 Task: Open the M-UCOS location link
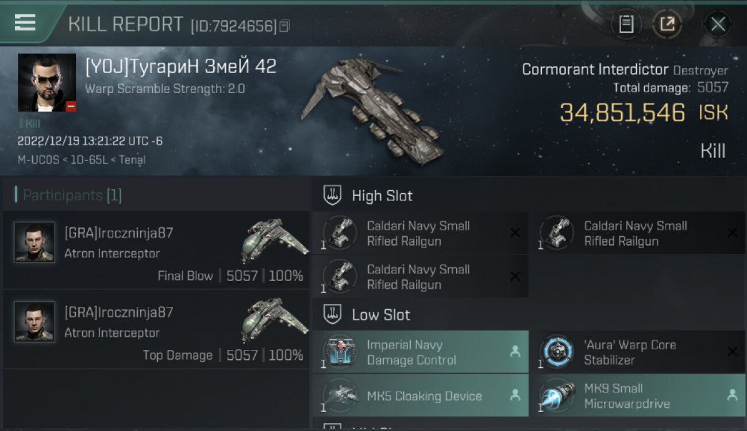[38, 160]
